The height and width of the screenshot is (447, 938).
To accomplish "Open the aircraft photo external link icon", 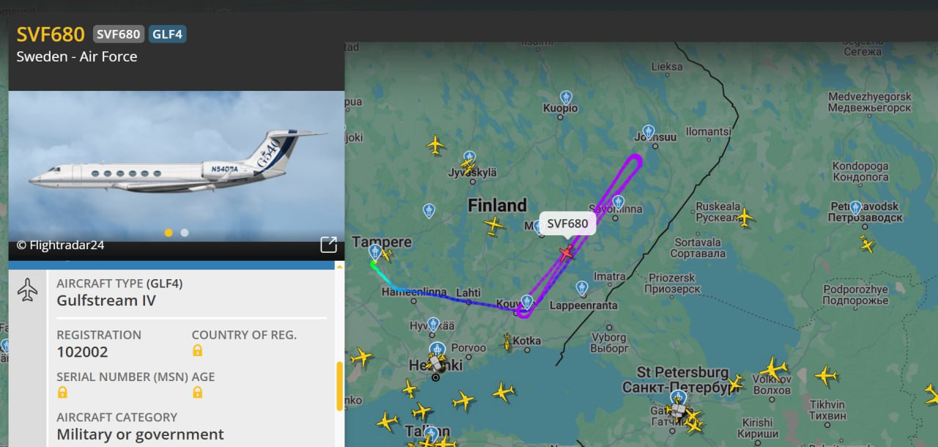I will pyautogui.click(x=328, y=245).
